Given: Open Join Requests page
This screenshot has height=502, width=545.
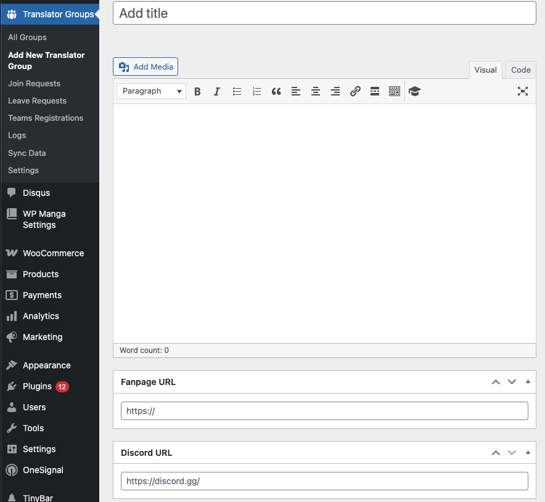Looking at the screenshot, I should point(34,84).
